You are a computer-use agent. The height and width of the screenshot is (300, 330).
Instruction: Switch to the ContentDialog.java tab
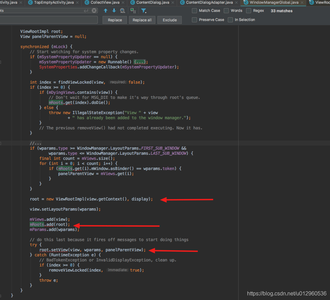(x=153, y=2)
